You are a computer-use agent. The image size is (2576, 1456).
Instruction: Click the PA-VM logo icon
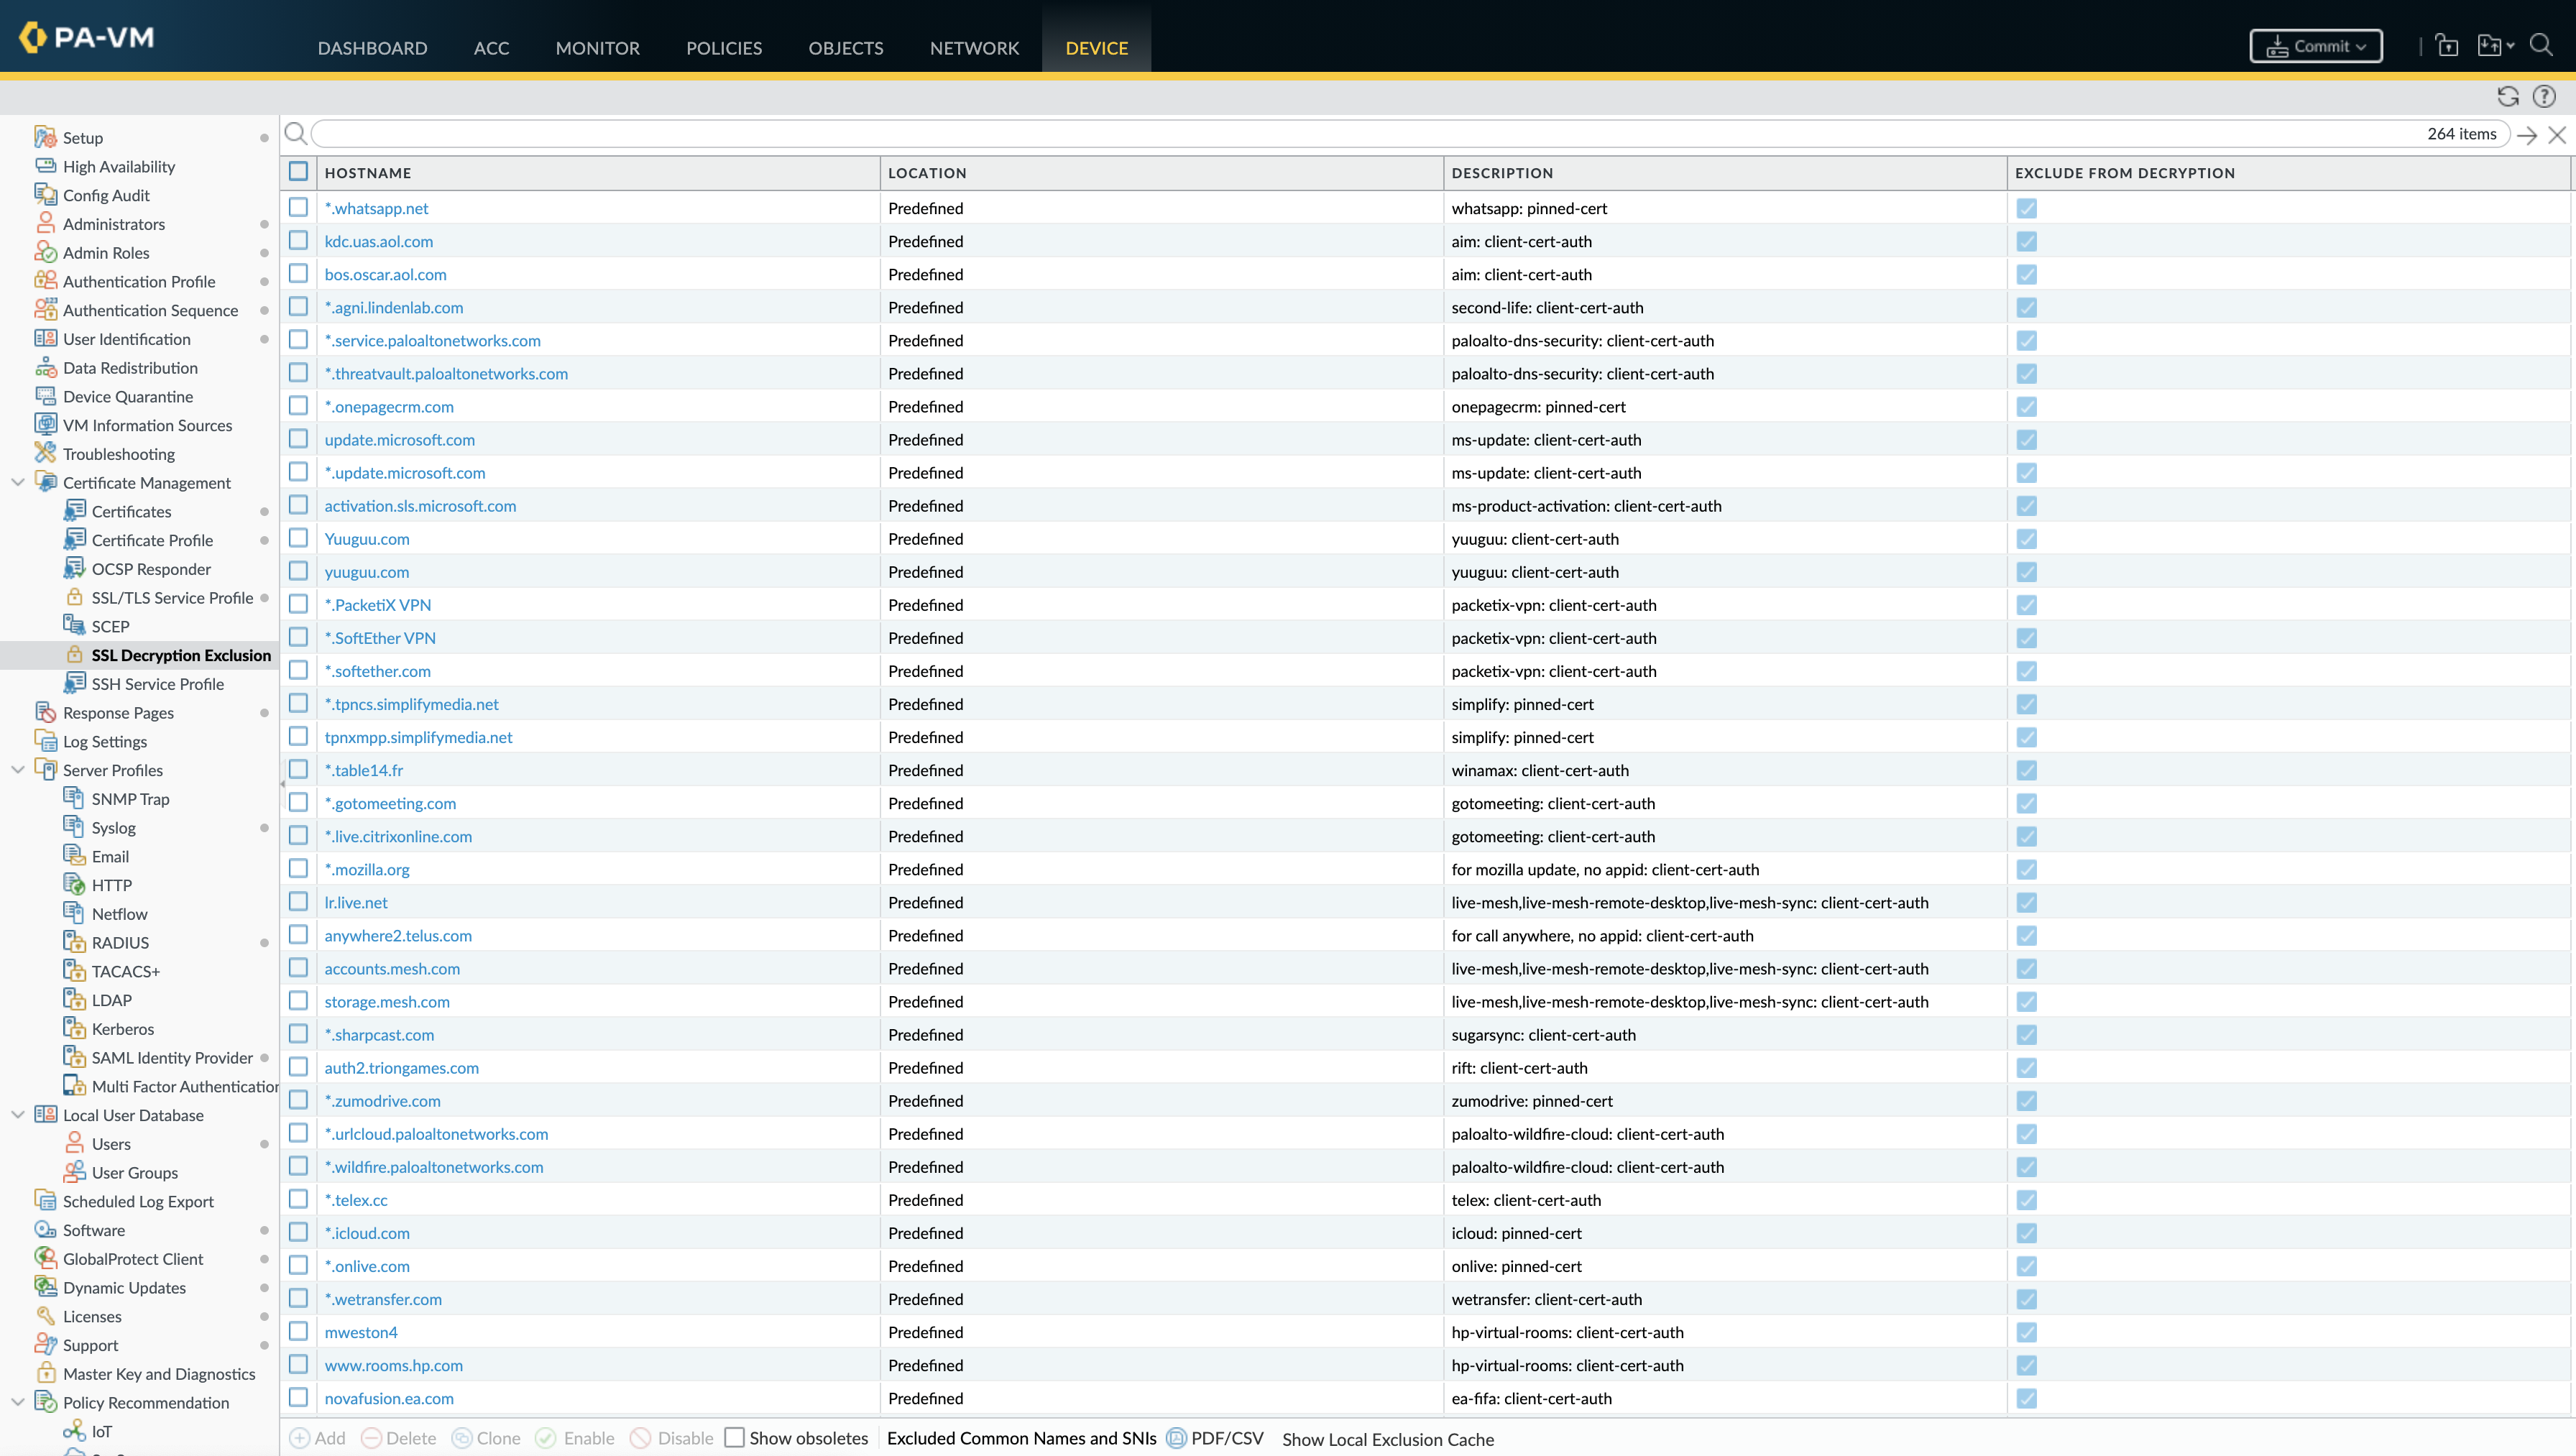(33, 37)
